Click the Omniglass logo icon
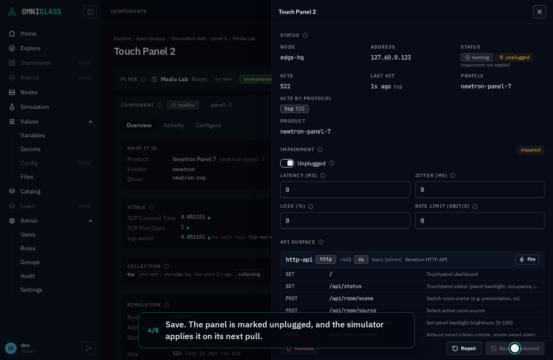The image size is (553, 360). point(12,11)
